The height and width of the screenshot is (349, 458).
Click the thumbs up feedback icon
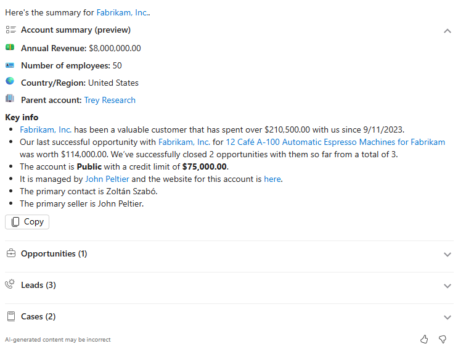click(424, 339)
